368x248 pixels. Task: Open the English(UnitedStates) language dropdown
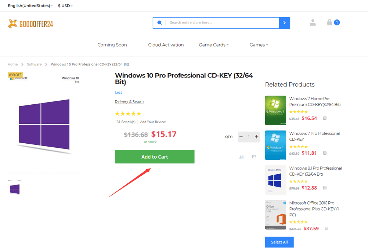(30, 6)
